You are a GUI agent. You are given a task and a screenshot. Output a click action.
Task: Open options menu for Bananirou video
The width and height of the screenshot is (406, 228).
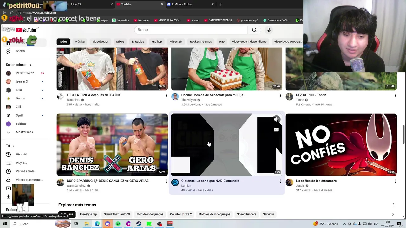(x=166, y=95)
